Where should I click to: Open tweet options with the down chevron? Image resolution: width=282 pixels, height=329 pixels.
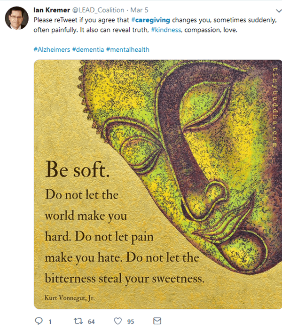click(279, 11)
